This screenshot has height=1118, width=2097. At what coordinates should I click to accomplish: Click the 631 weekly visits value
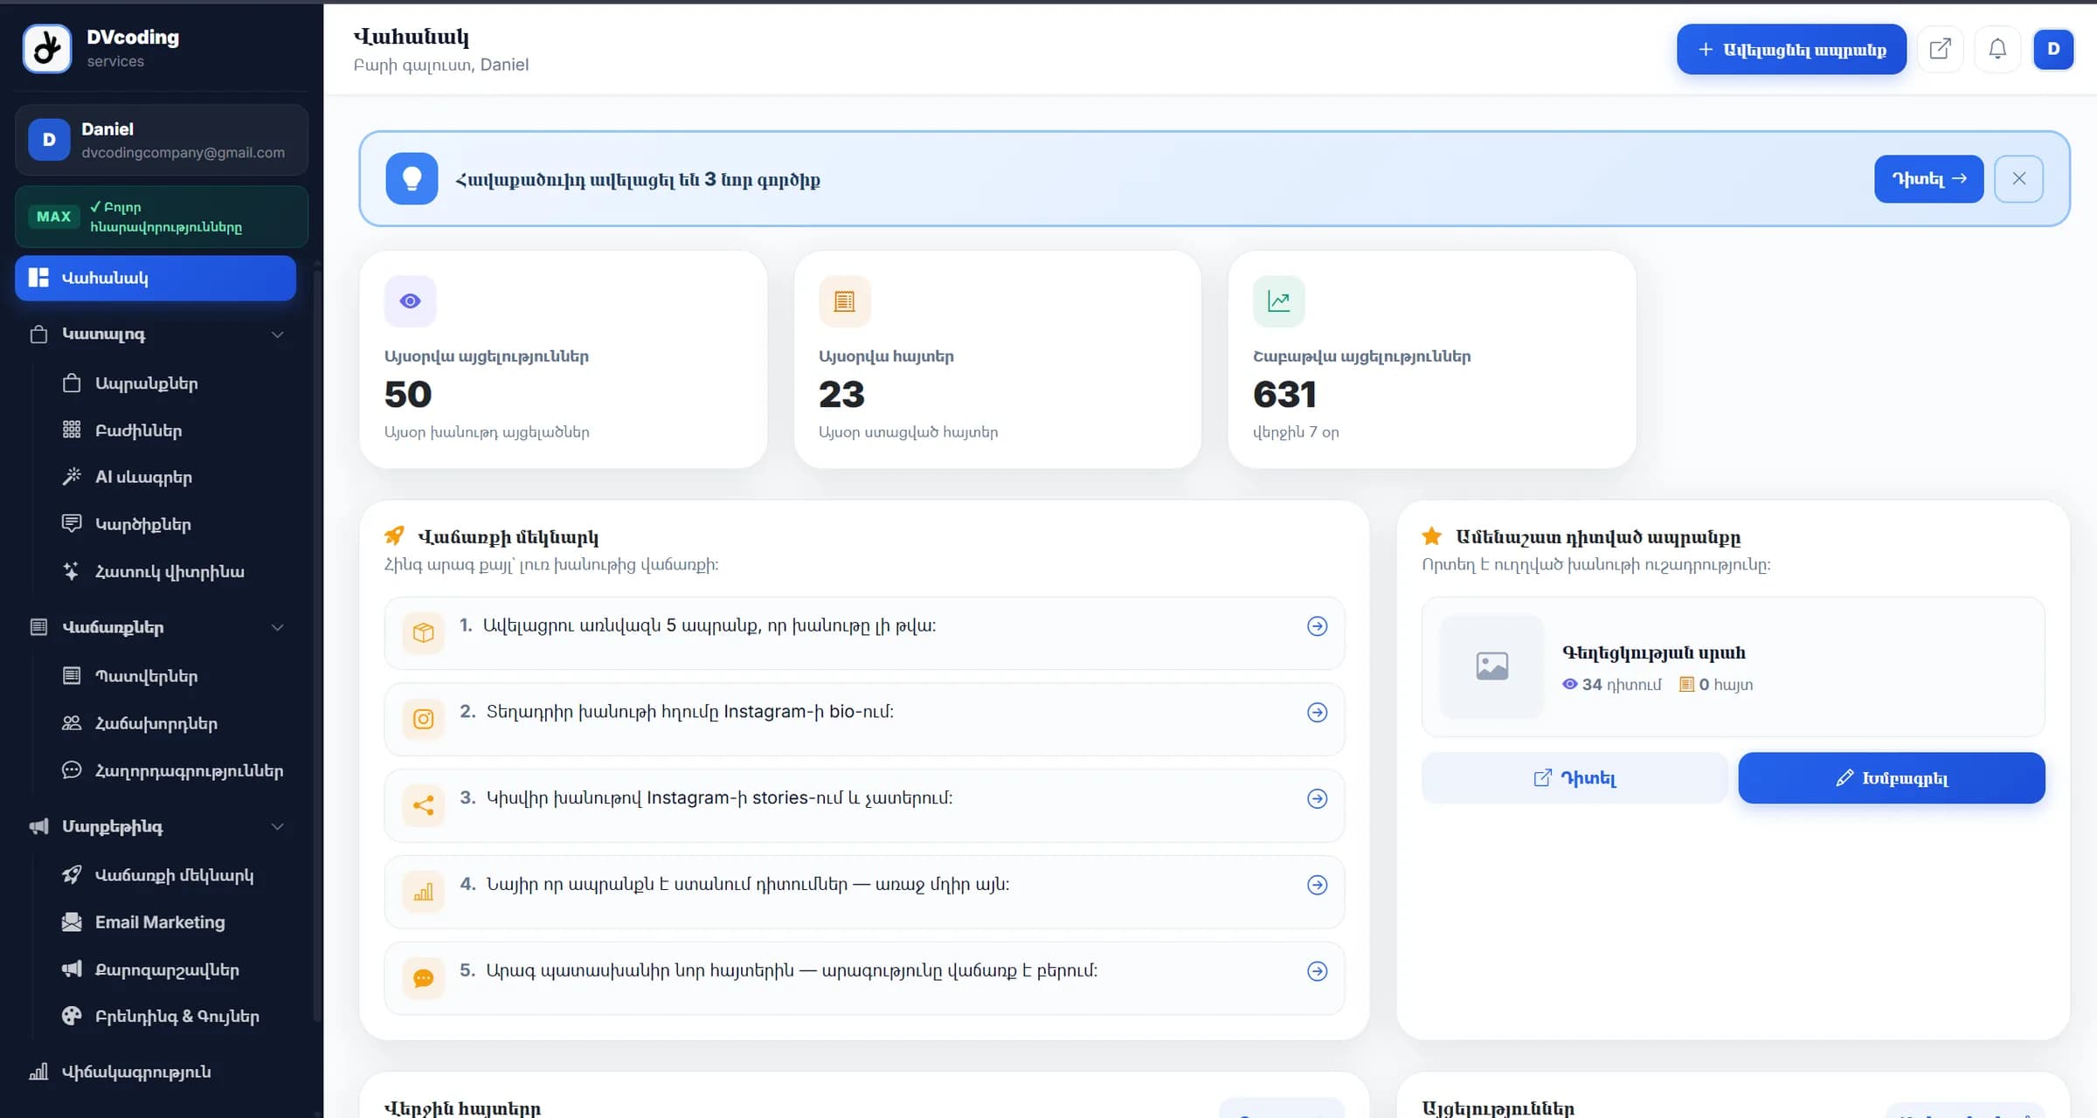click(x=1284, y=394)
